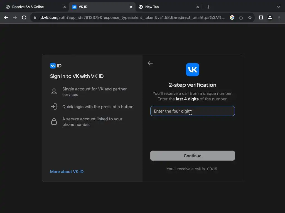Click the lock icon in the address bar

pyautogui.click(x=35, y=17)
